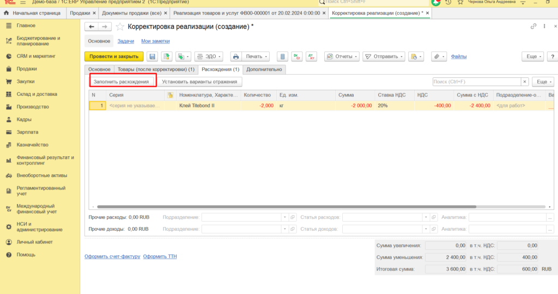Show Дт/Кт accounting entries icon
Viewport: 558px width, 294px height.
(x=297, y=57)
